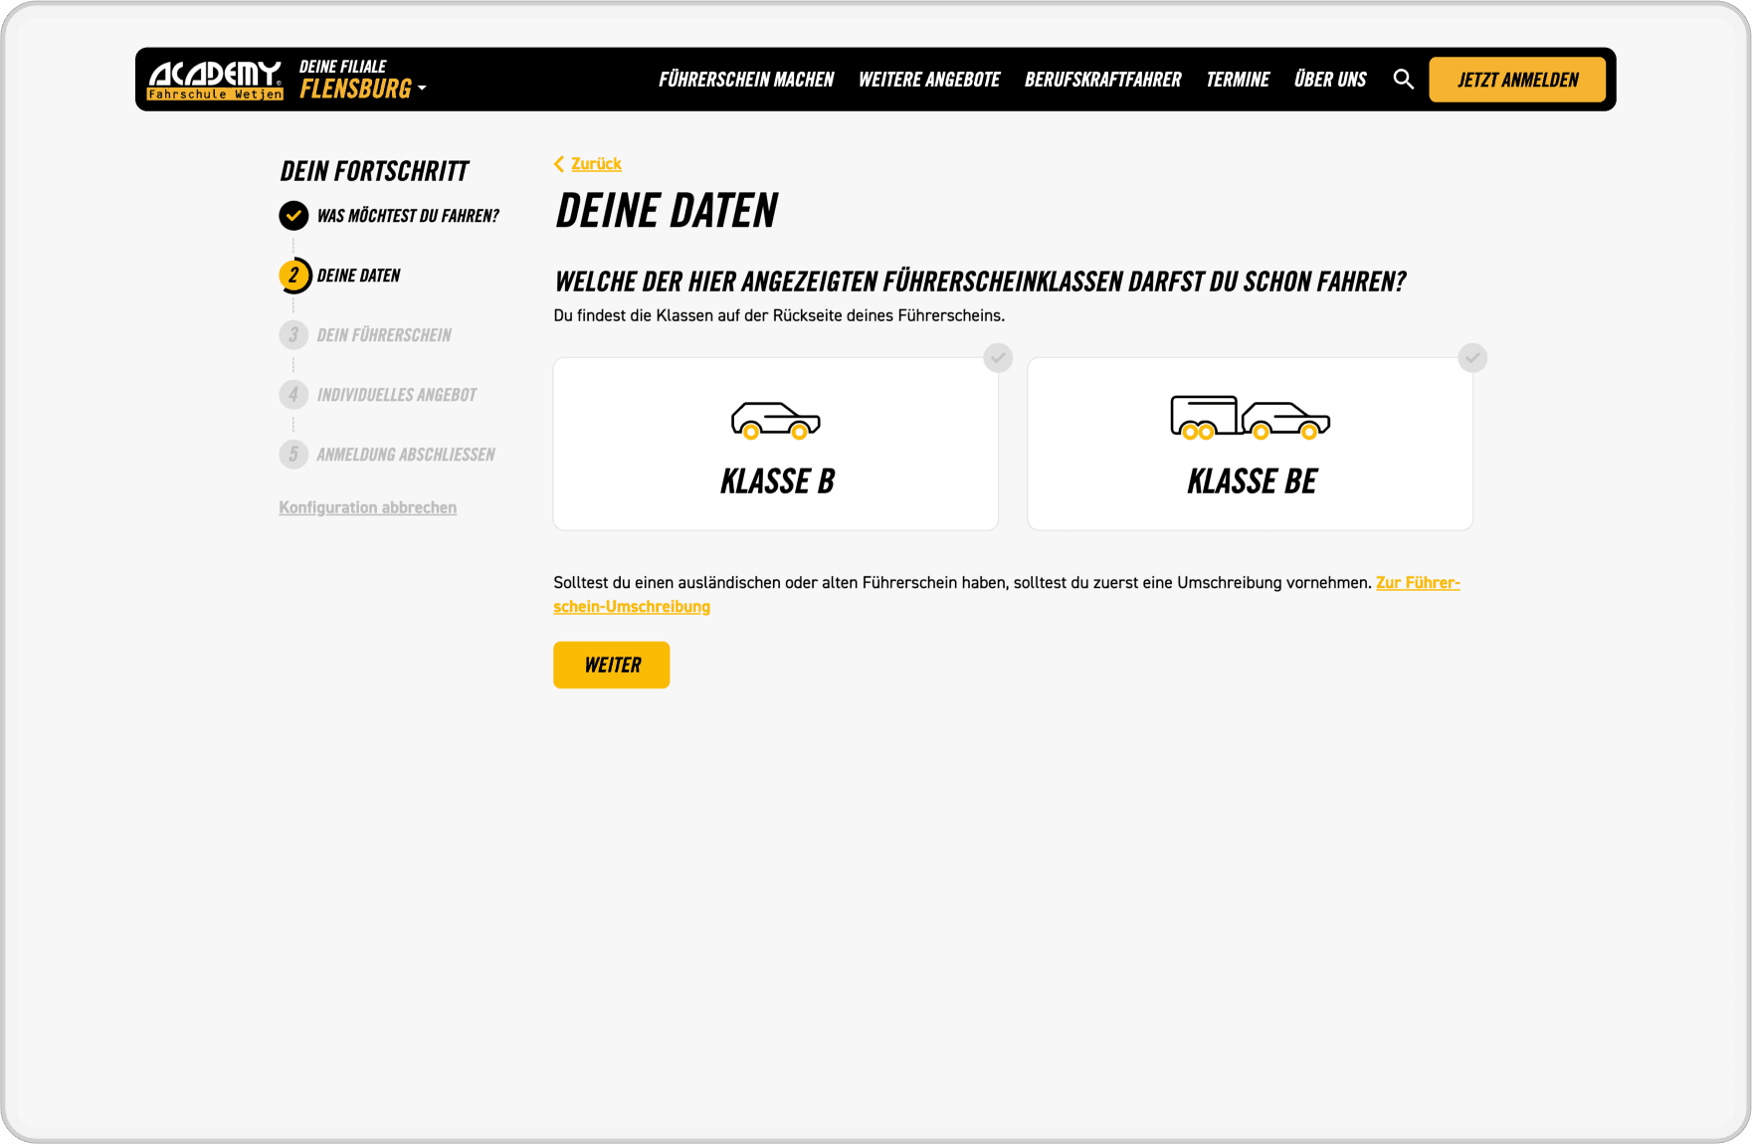Open the Berufskraftfahrer menu

coord(1102,80)
